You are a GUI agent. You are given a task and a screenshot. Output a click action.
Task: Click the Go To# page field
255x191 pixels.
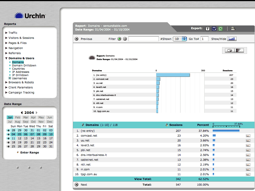pos(205,39)
